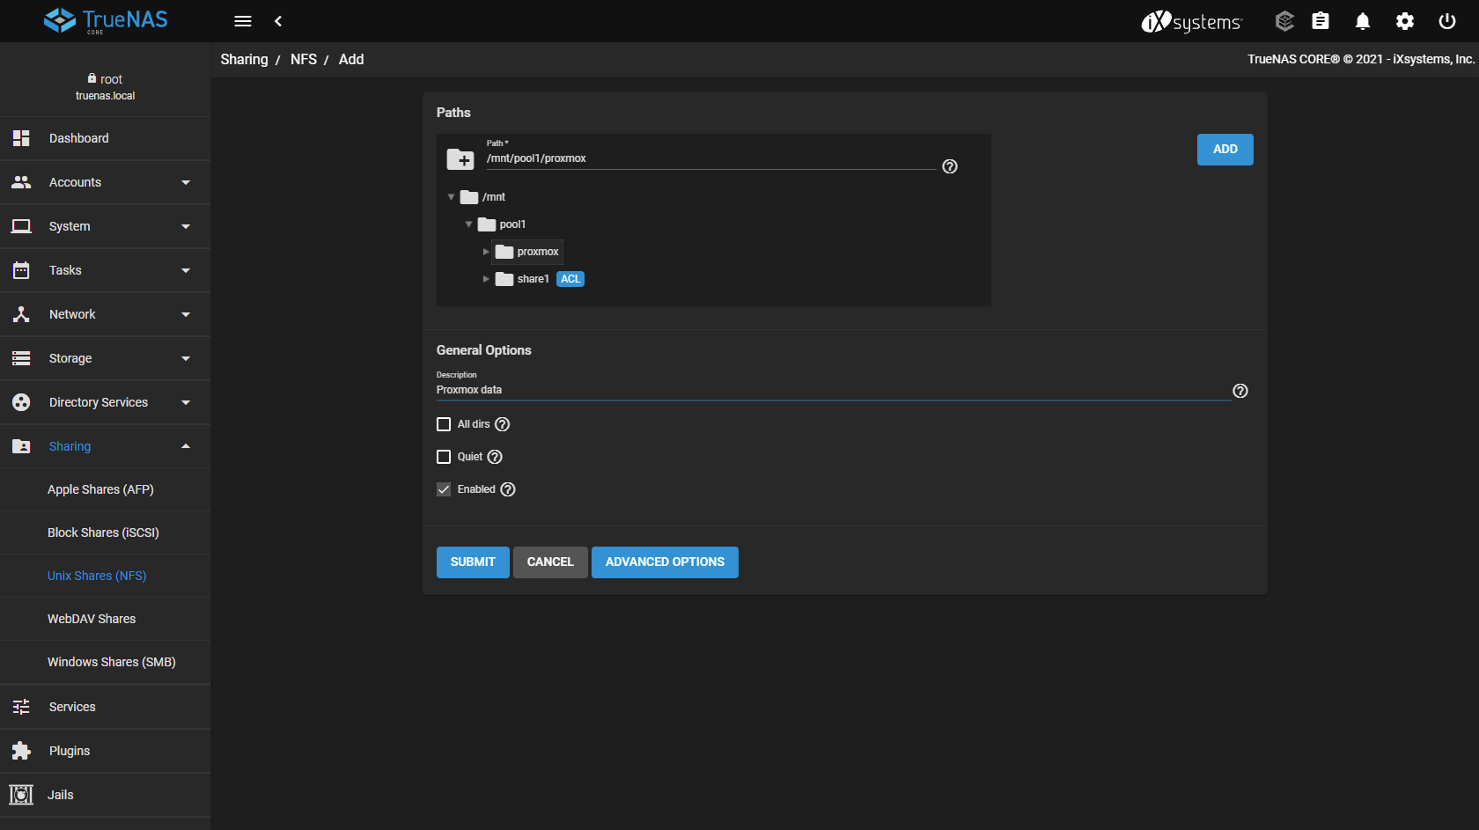Click into the Path input field
Screen dimensions: 1479x830
coord(710,158)
